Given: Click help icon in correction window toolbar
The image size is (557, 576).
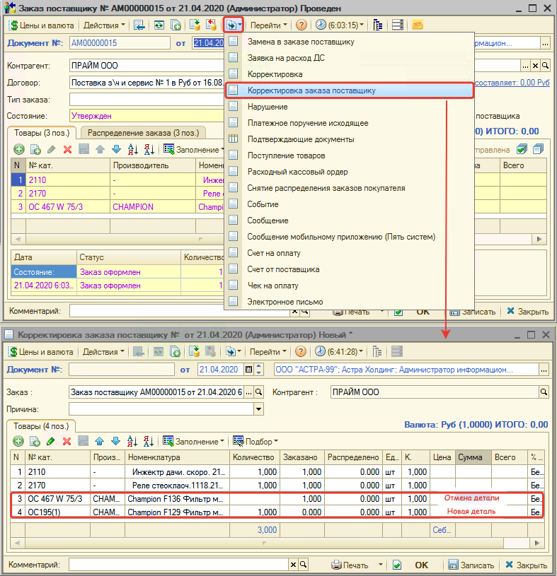Looking at the screenshot, I should pos(301,351).
